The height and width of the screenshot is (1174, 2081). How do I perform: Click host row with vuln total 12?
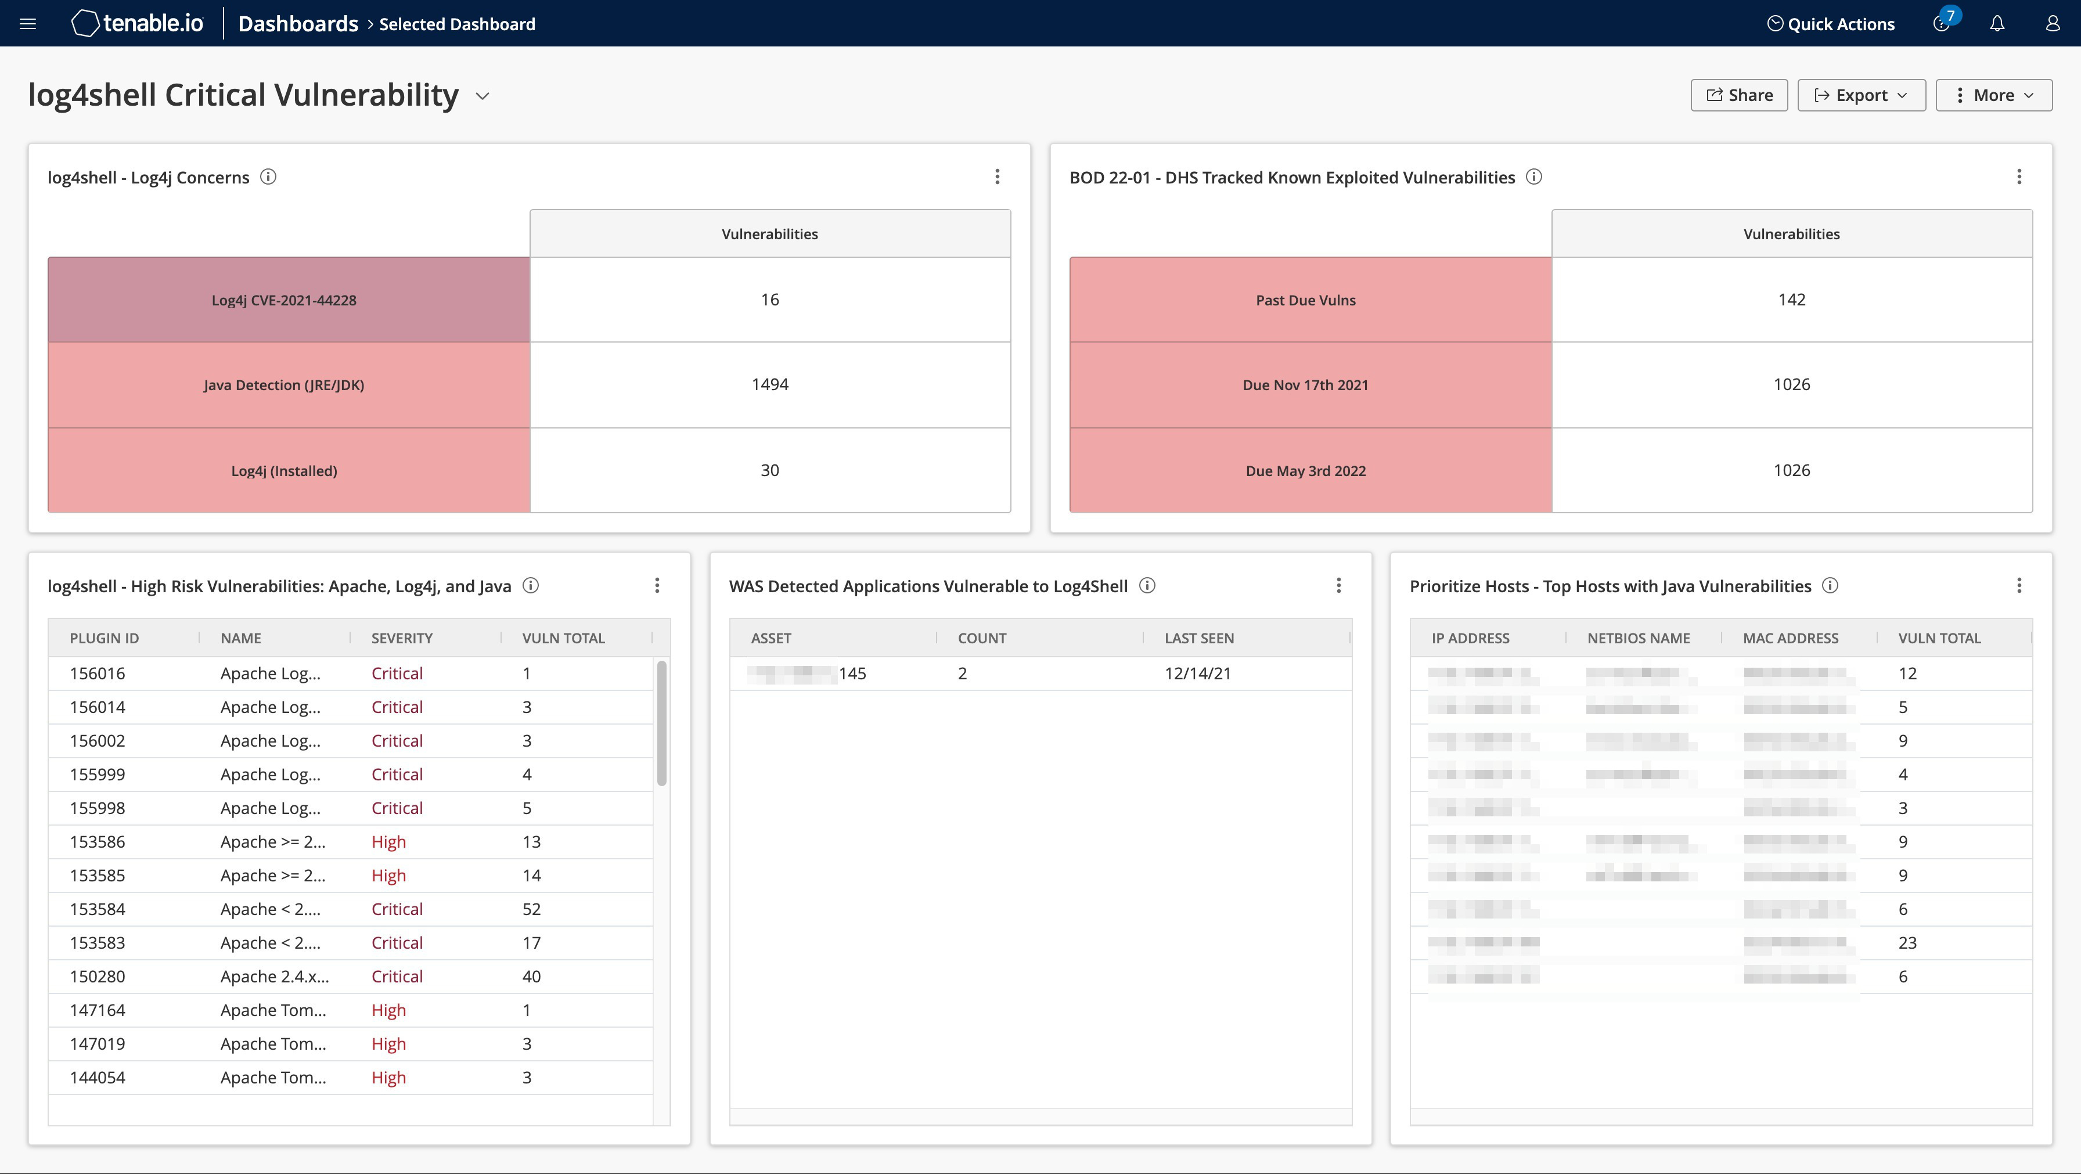[x=1720, y=674]
